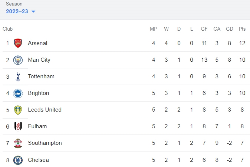Select the Chelsea team name

tap(38, 160)
